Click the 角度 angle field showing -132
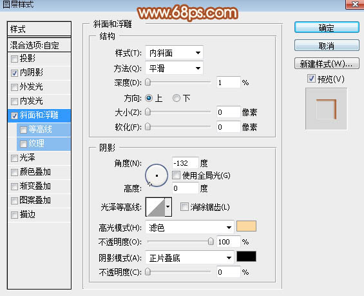Screen dimensions: 364x296 186,163
